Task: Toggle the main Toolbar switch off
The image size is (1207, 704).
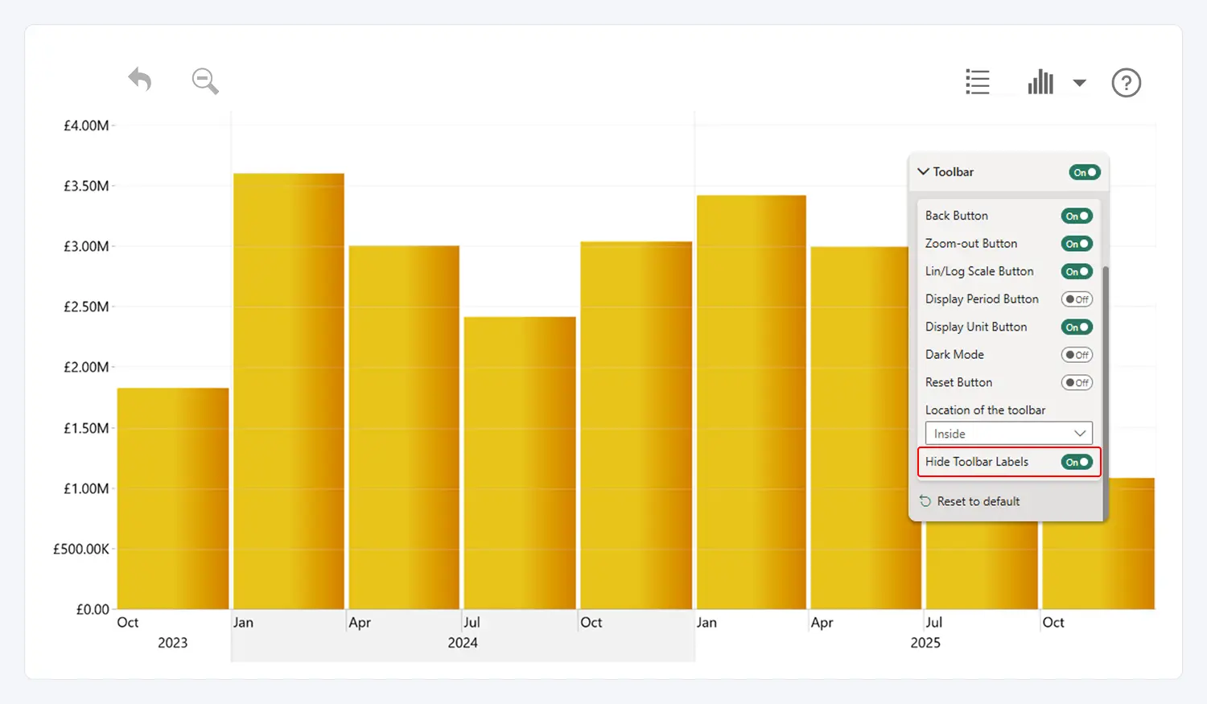Action: point(1084,172)
